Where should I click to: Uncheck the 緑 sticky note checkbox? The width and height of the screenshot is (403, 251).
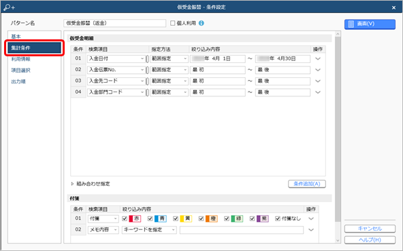coord(227,218)
